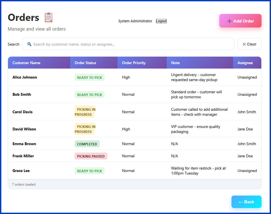Screen dimensions: 271x214
Task: Select the Alice Johnson customer name
Action: pyautogui.click(x=25, y=77)
